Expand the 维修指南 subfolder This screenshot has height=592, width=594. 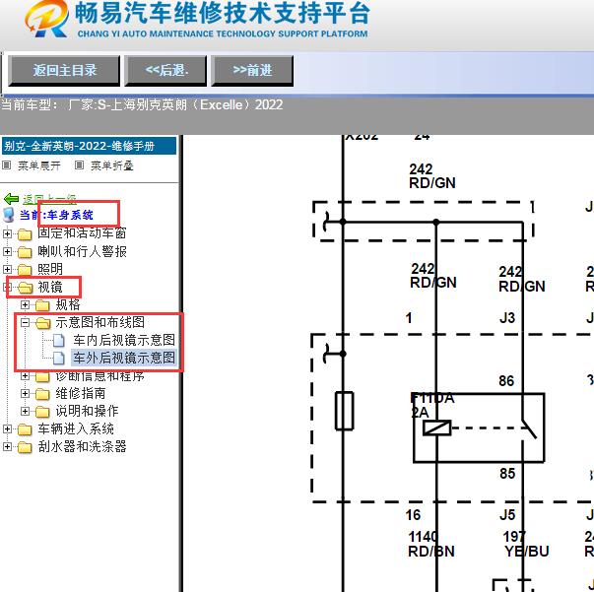pos(25,394)
